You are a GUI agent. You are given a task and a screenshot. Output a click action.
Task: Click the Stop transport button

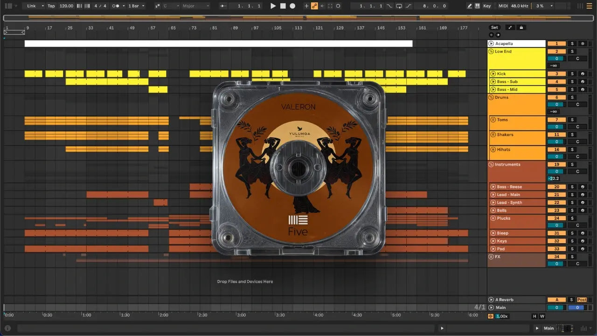coord(283,6)
